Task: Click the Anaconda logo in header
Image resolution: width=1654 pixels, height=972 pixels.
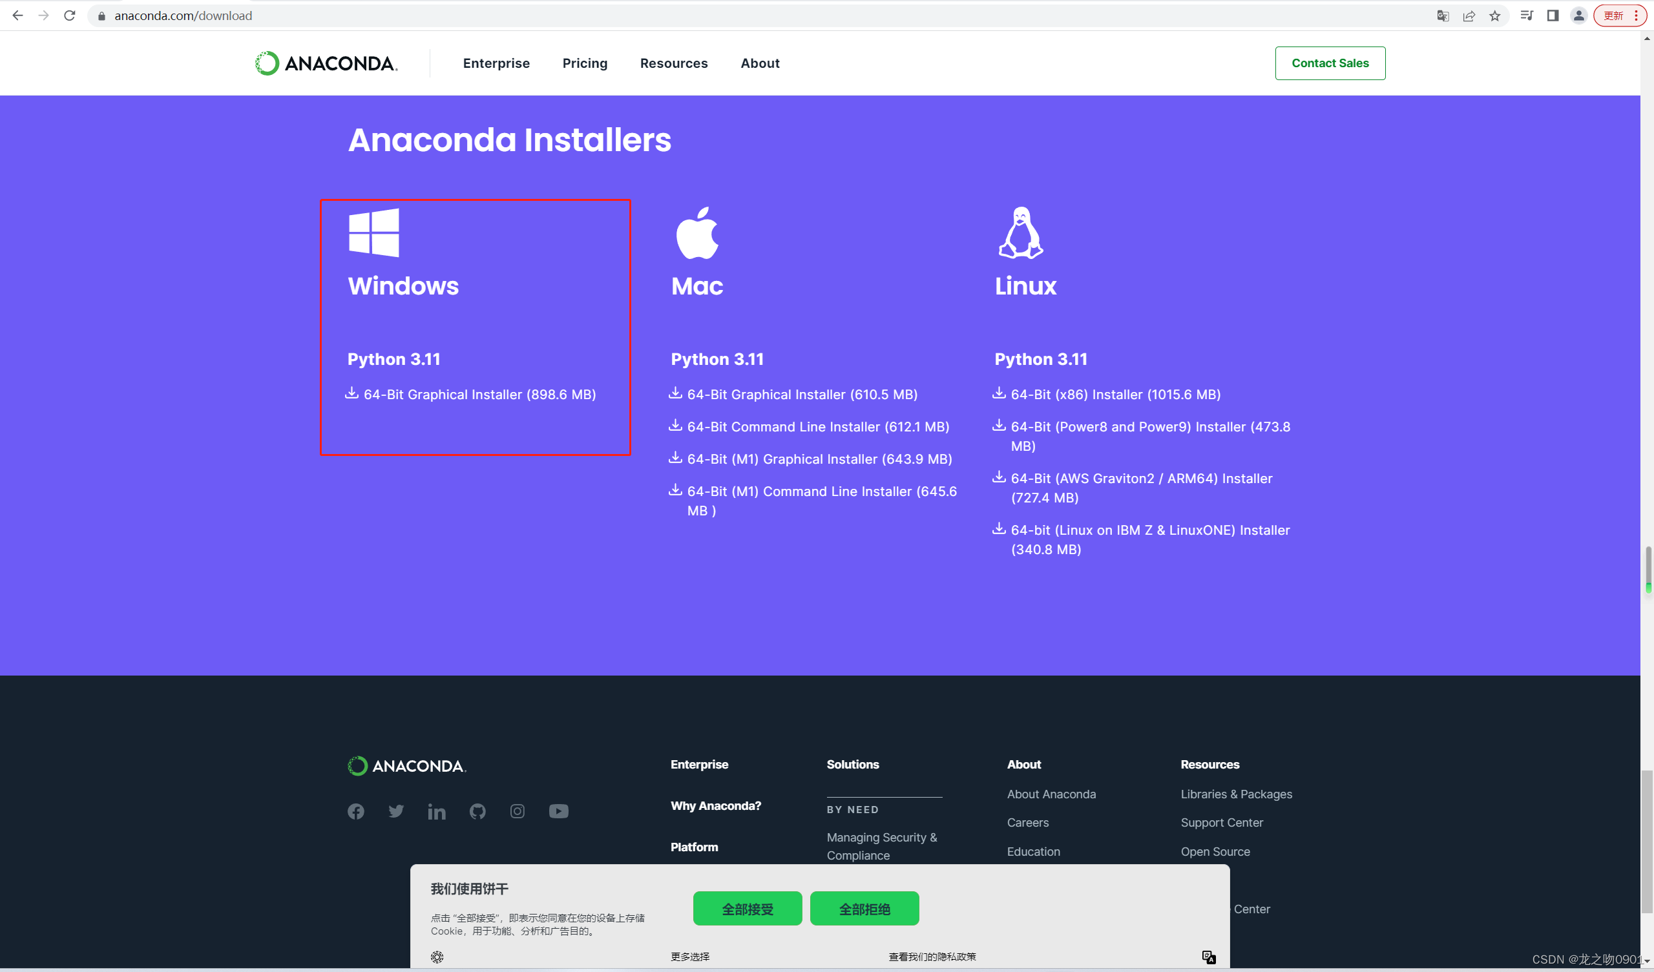Action: pyautogui.click(x=326, y=63)
